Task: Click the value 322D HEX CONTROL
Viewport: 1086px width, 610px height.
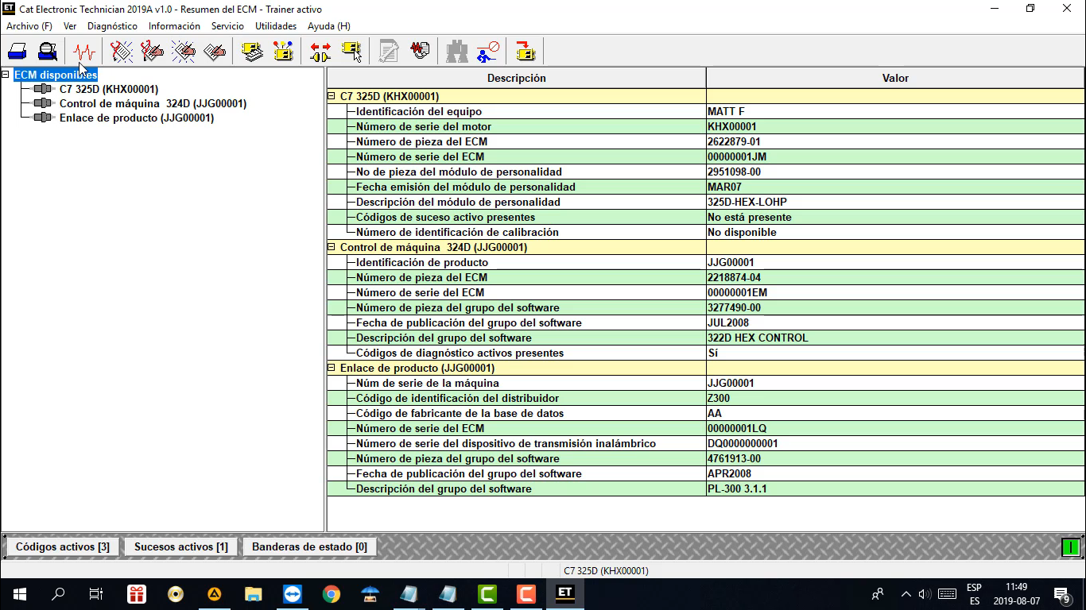Action: tap(758, 338)
